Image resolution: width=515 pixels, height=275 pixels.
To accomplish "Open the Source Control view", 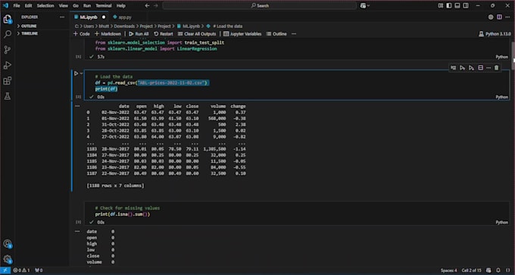I will point(8,50).
